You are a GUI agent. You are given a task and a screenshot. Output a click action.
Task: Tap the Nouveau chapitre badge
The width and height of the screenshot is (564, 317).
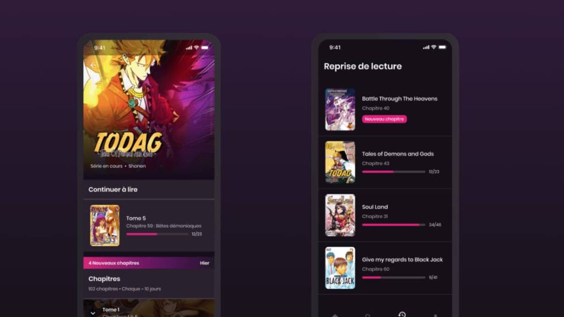coord(384,119)
